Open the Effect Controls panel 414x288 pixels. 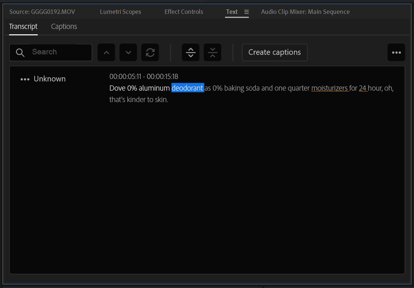[x=184, y=12]
